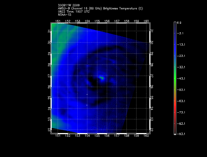Image resolution: width=207 pixels, height=157 pixels.
Task: Click the -33.1 color scale label
Action: [x=181, y=67]
